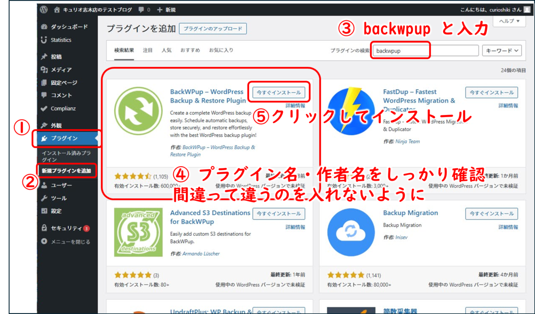This screenshot has height=314, width=535.
Task: Click the BackWPup plugin logo thumbnail
Action: pyautogui.click(x=139, y=112)
